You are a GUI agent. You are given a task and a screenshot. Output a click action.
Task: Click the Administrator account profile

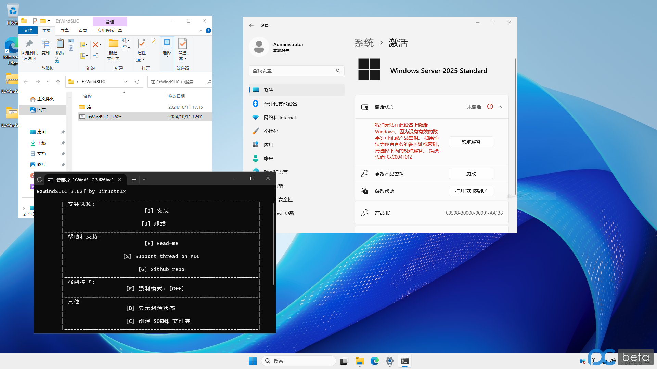point(277,47)
